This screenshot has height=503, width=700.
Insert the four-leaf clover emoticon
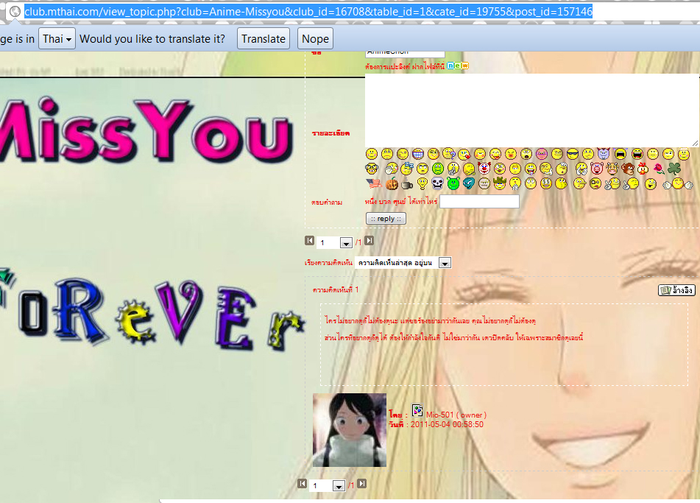click(x=674, y=169)
